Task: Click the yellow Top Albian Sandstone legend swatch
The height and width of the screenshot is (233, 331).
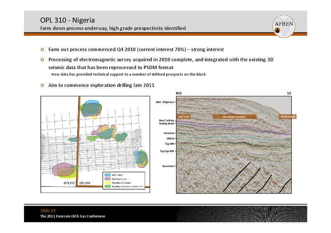Action: point(108,183)
